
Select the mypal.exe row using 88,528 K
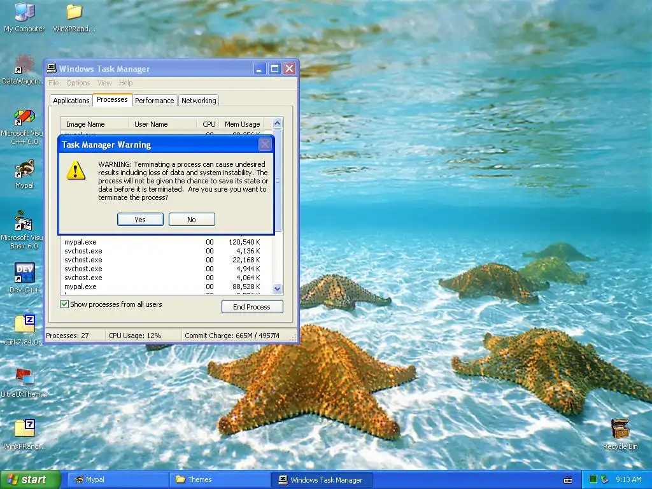pyautogui.click(x=166, y=287)
